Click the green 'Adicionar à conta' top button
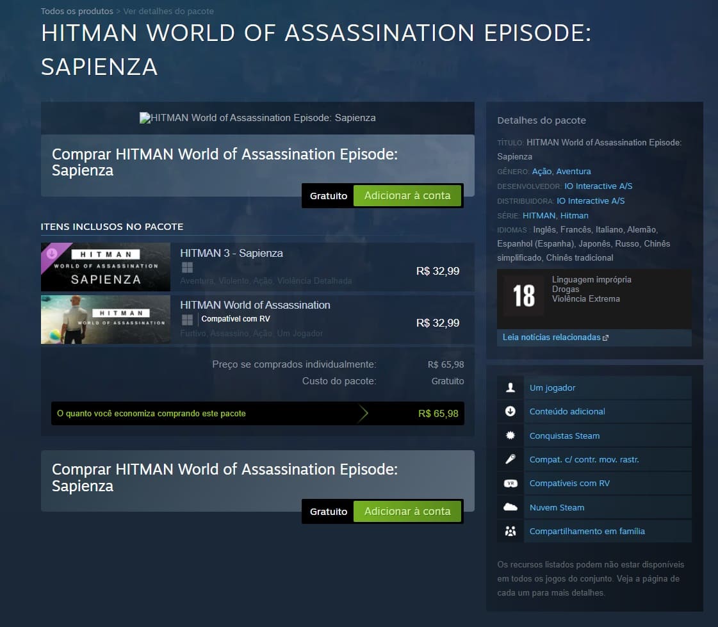Screen dimensions: 718x627 (408, 195)
